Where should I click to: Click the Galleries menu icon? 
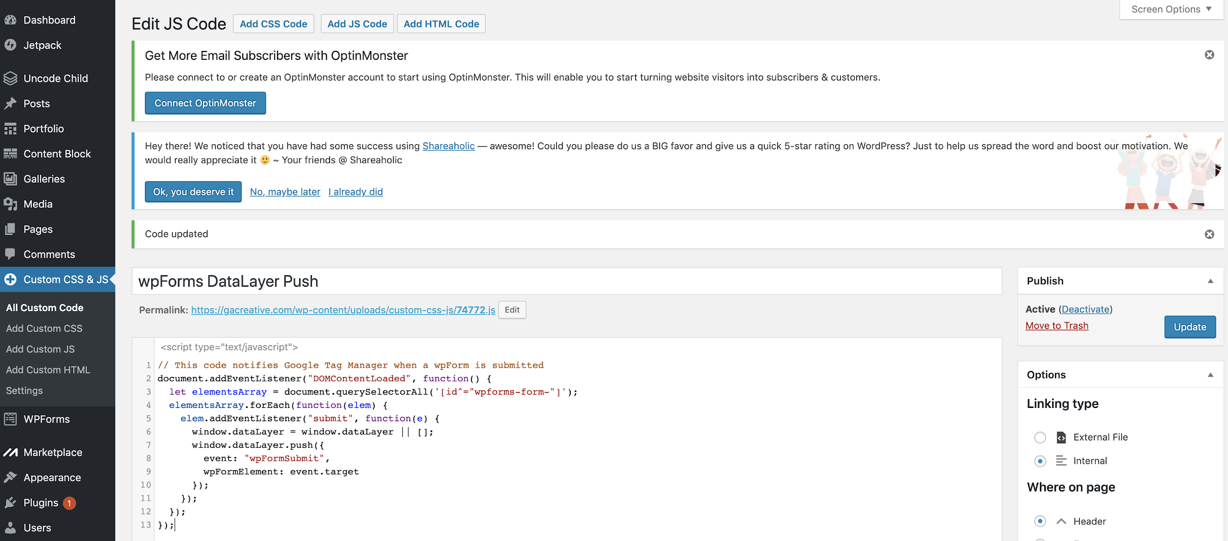[10, 179]
